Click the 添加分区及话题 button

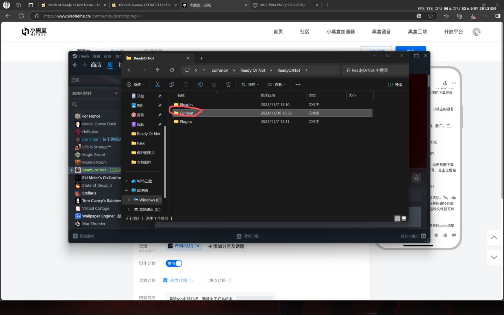(x=226, y=246)
